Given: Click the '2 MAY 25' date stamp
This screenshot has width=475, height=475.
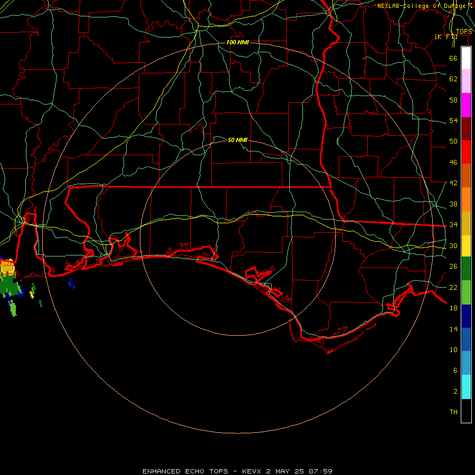Looking at the screenshot, I should [x=286, y=471].
